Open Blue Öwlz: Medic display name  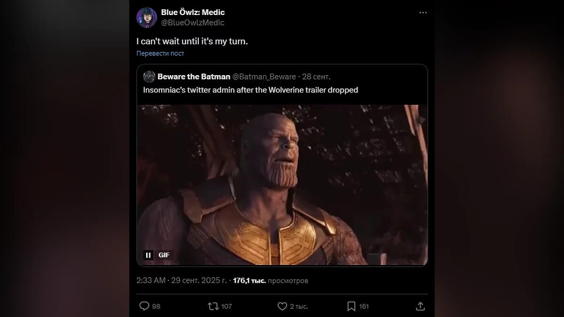(193, 13)
